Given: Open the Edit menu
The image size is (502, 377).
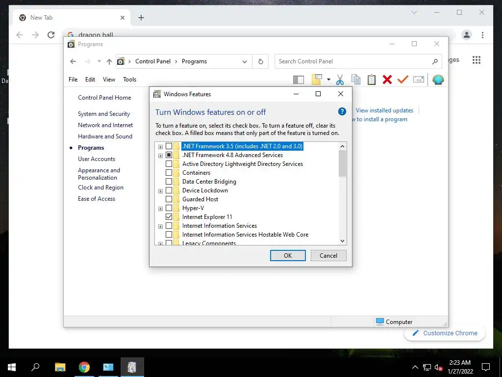Looking at the screenshot, I should (90, 80).
